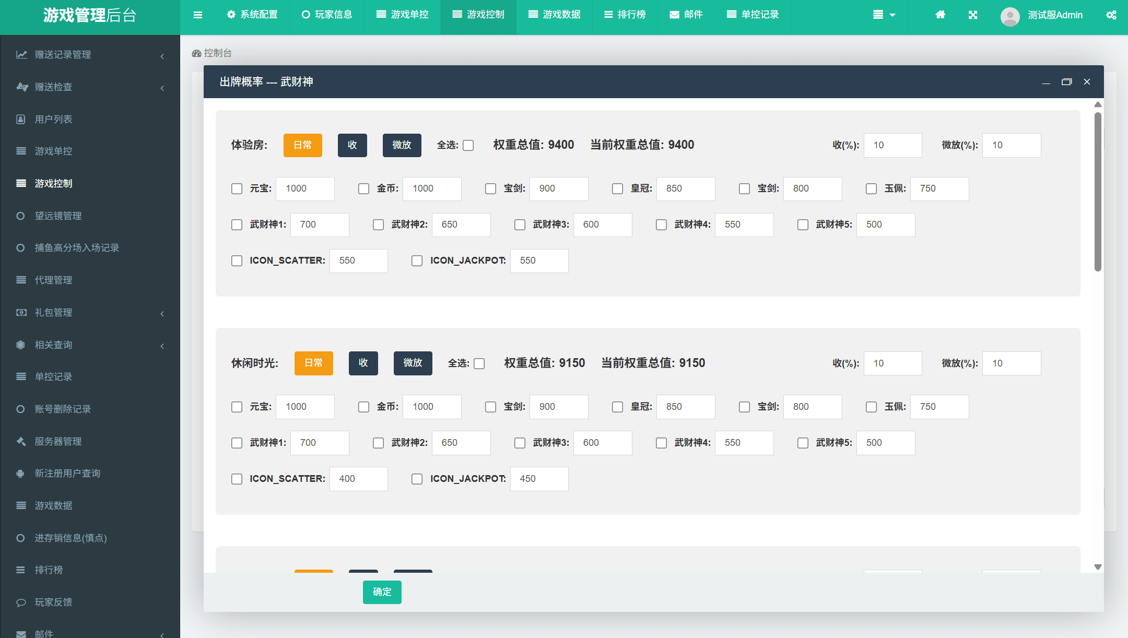Click the 赠送记录管理 chart icon in sidebar
1128x638 pixels.
click(x=21, y=55)
